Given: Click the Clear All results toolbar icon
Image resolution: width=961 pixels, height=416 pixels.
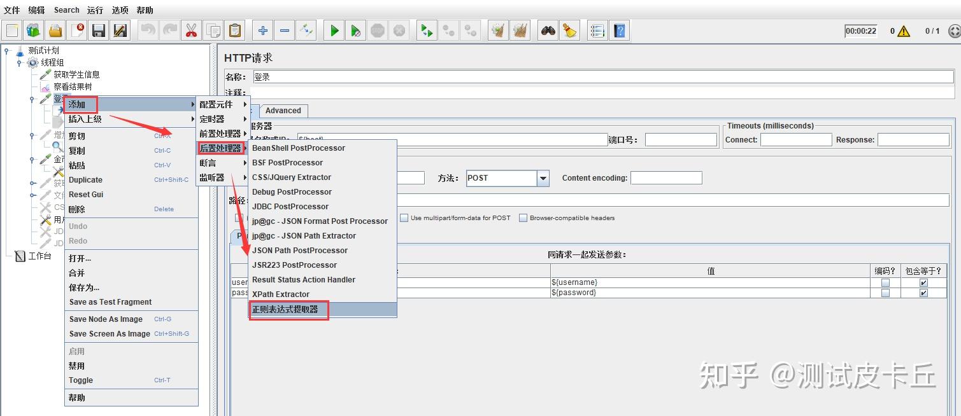Looking at the screenshot, I should click(x=520, y=30).
